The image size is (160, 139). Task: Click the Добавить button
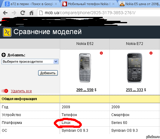coord(48,73)
